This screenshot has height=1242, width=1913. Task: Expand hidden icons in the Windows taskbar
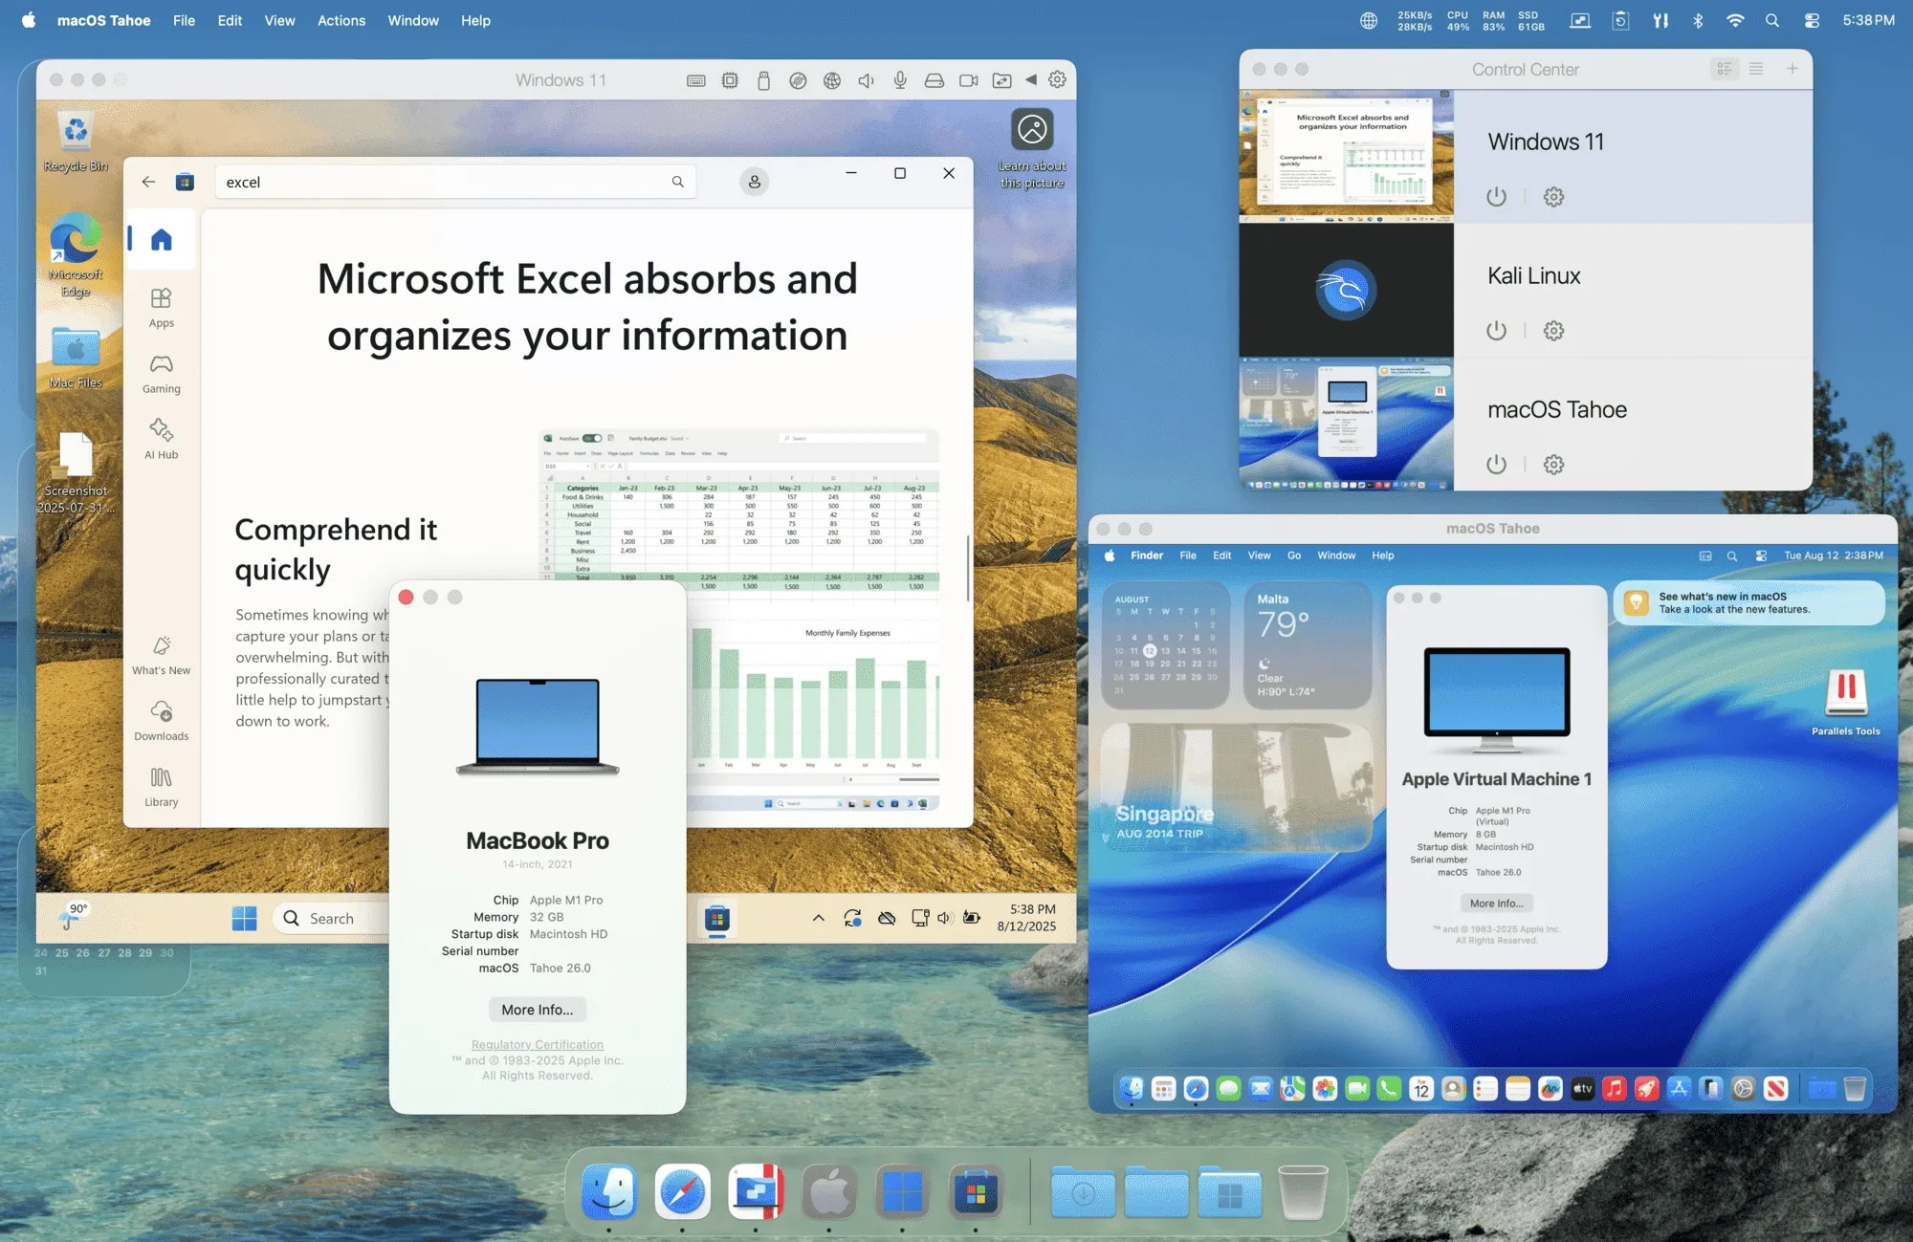(818, 918)
